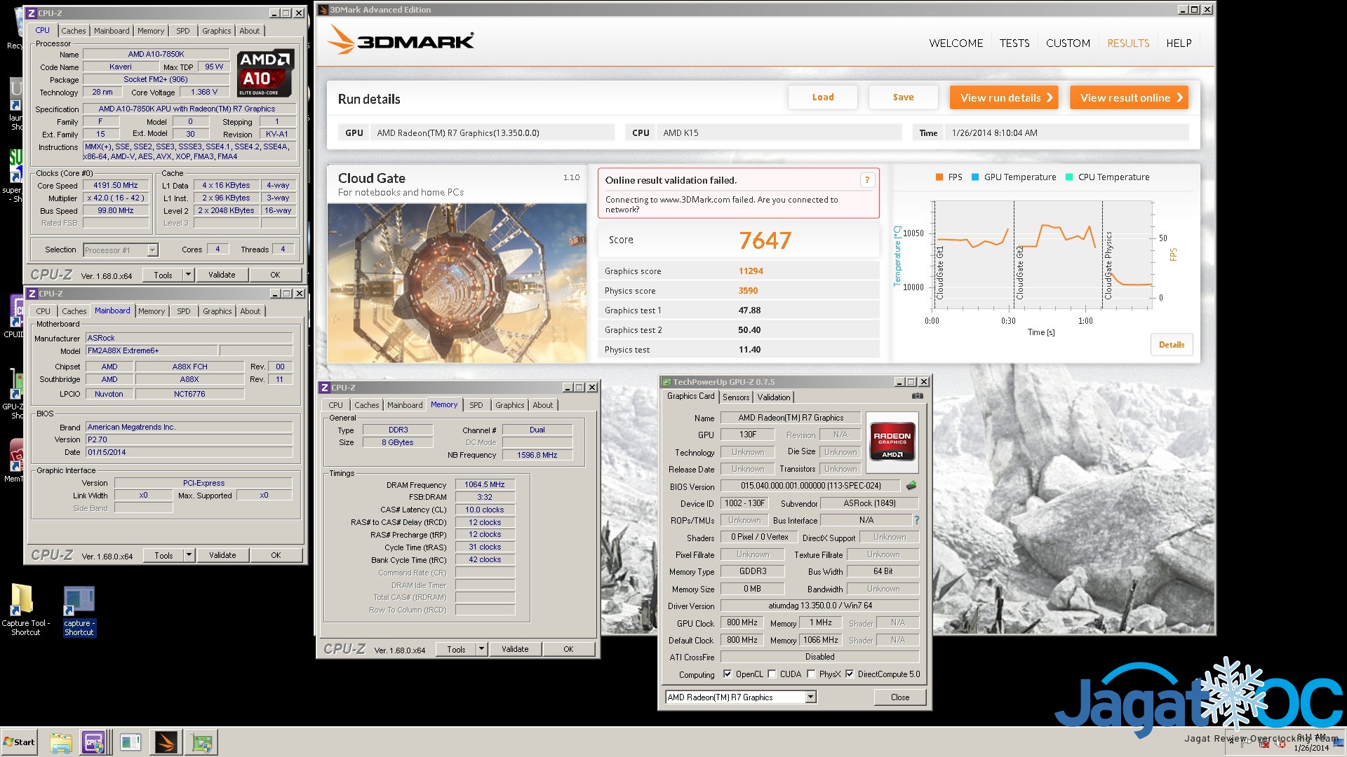
Task: Click the Driver Version field in GPU-Z
Action: pos(820,606)
